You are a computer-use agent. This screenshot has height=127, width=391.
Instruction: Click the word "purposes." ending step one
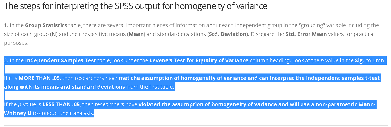coord(16,43)
